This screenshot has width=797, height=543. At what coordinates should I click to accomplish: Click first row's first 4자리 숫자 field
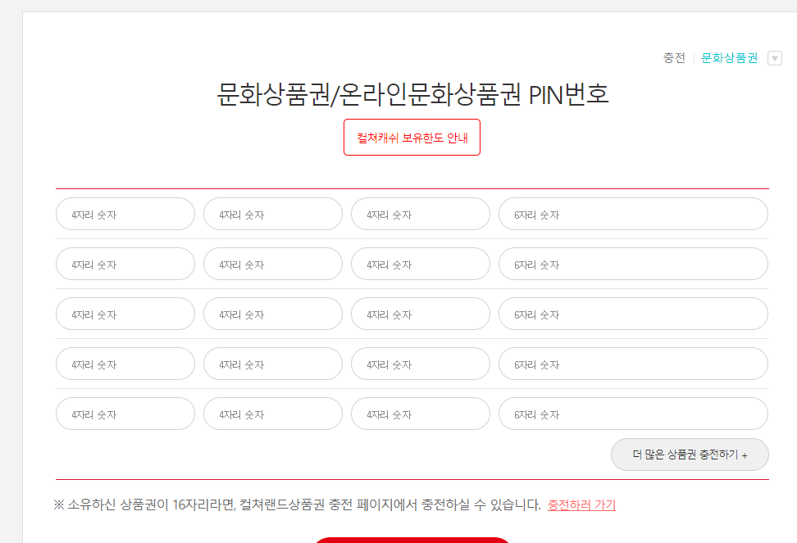click(x=125, y=214)
